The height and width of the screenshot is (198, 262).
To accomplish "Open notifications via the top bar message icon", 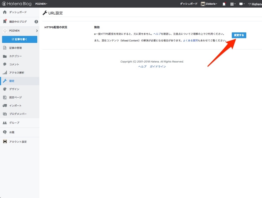I will click(x=241, y=4).
